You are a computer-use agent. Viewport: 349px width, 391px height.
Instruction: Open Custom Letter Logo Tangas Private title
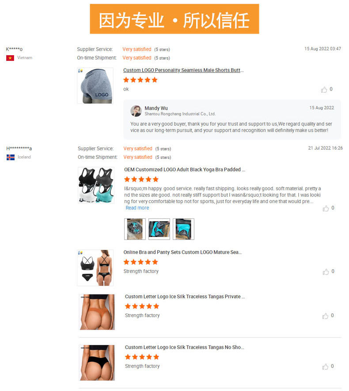tap(185, 297)
